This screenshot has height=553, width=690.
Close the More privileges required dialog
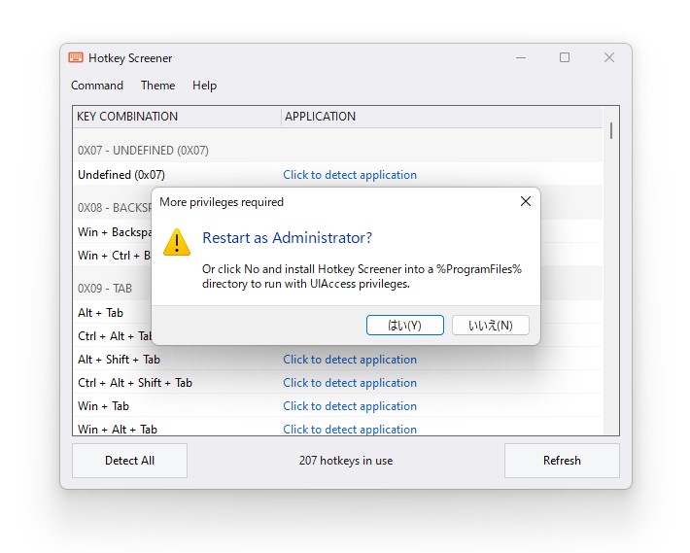525,202
